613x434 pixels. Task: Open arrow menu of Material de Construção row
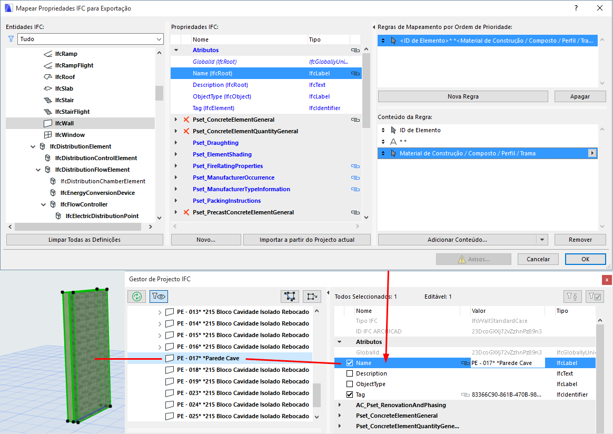point(592,153)
